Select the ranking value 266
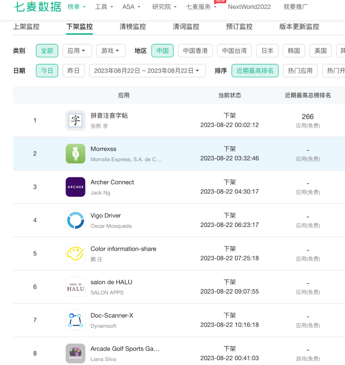345x365 pixels. [x=308, y=116]
